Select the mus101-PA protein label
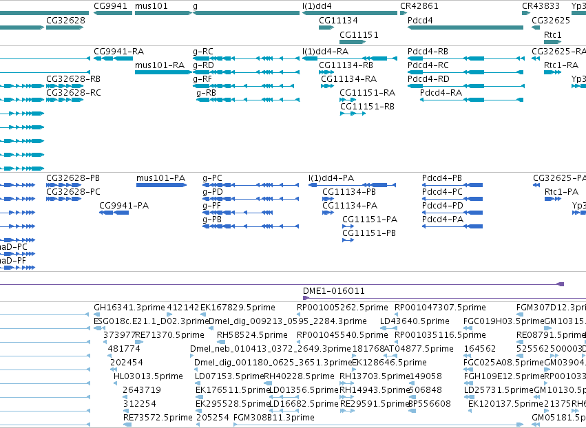 click(x=160, y=178)
